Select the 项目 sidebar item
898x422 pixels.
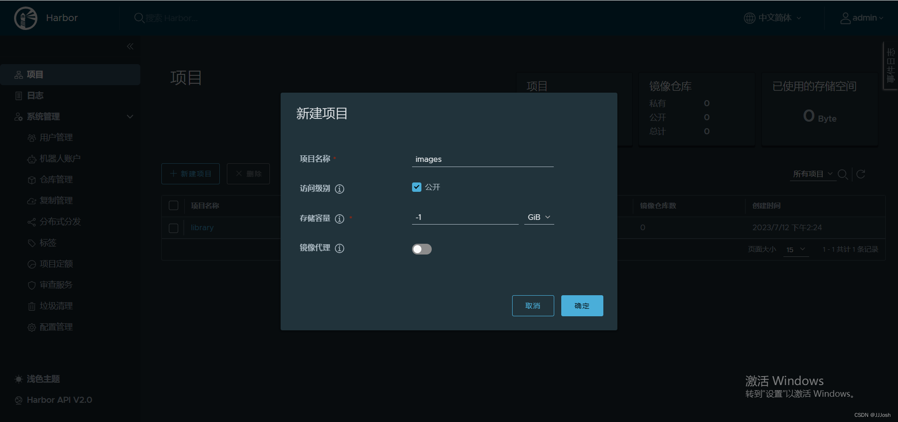tap(70, 74)
